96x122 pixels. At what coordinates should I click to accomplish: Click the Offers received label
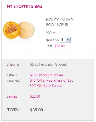[13, 78]
